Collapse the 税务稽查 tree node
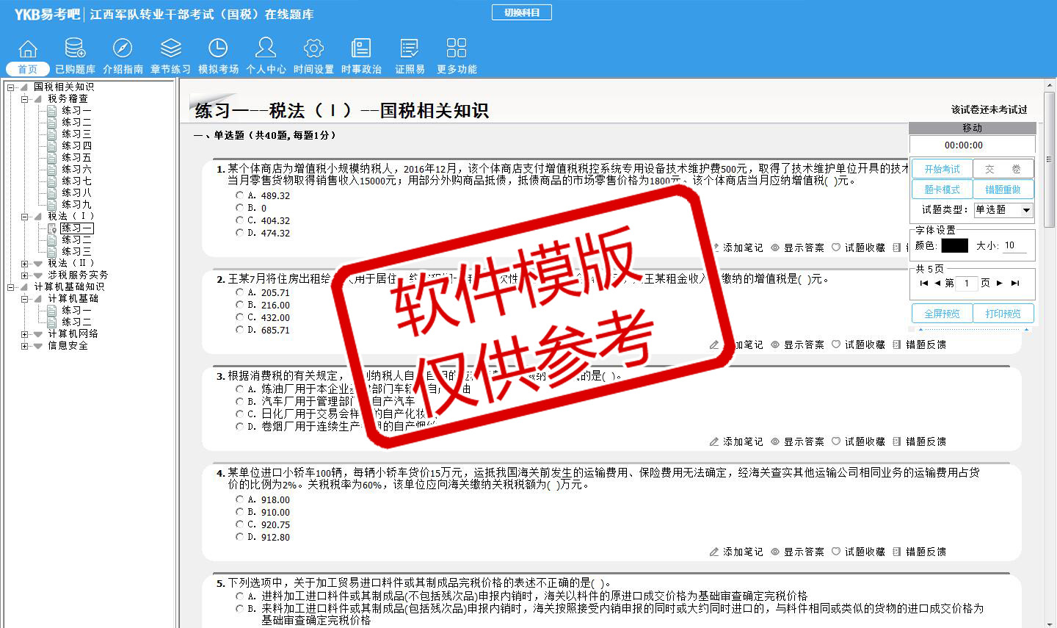Viewport: 1057px width, 628px height. pos(25,98)
